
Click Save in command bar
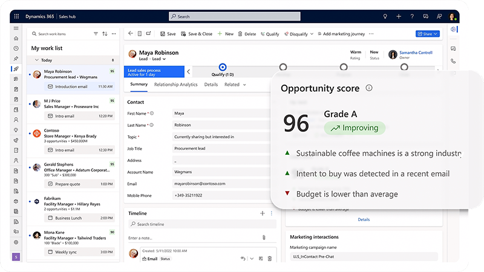click(168, 34)
